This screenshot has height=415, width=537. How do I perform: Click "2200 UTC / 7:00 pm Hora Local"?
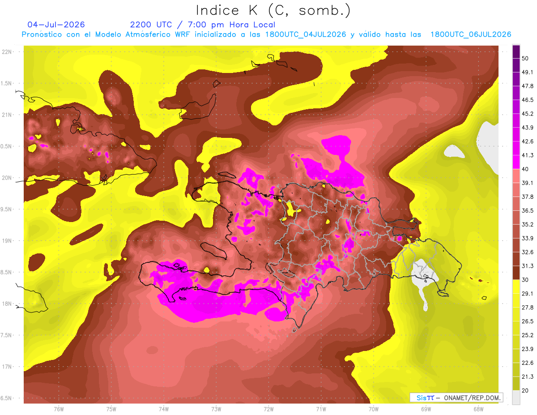202,25
